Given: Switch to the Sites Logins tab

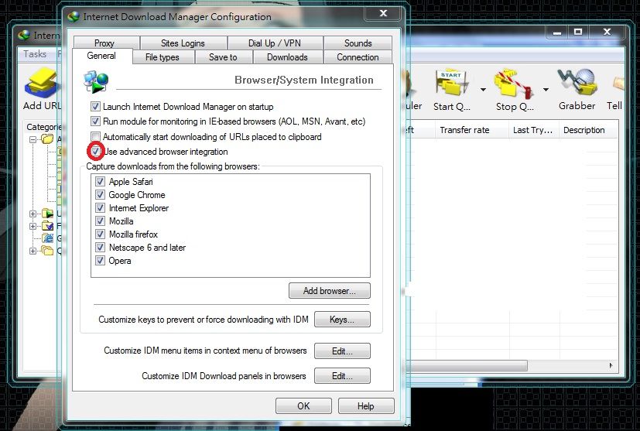Looking at the screenshot, I should [183, 43].
